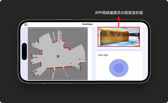168x103 pixels.
Task: Tap the joystick inner knob
Action: [x=119, y=68]
